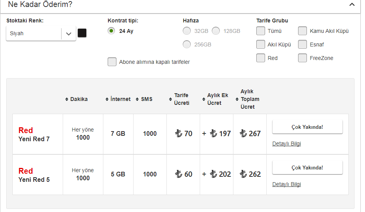Sort table by SMS column arrows
Screen dimensions: 365x212
click(137, 99)
